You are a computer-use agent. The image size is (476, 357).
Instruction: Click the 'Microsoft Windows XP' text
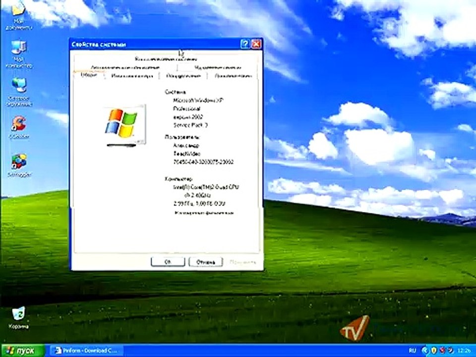click(x=198, y=100)
